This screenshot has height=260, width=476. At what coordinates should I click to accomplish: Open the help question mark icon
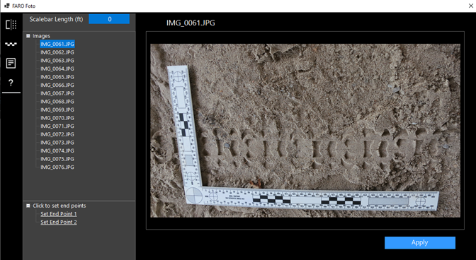[11, 83]
